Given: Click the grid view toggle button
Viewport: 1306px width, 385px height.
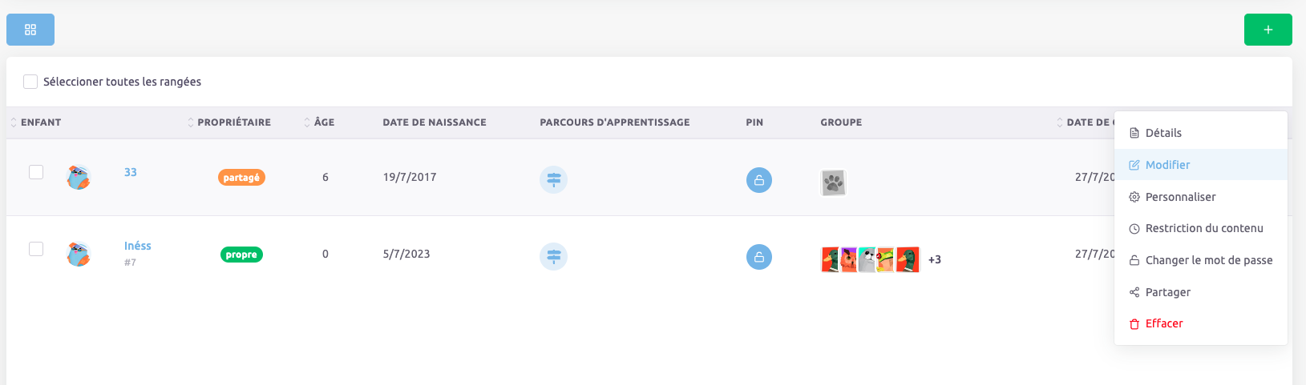Looking at the screenshot, I should pos(30,30).
